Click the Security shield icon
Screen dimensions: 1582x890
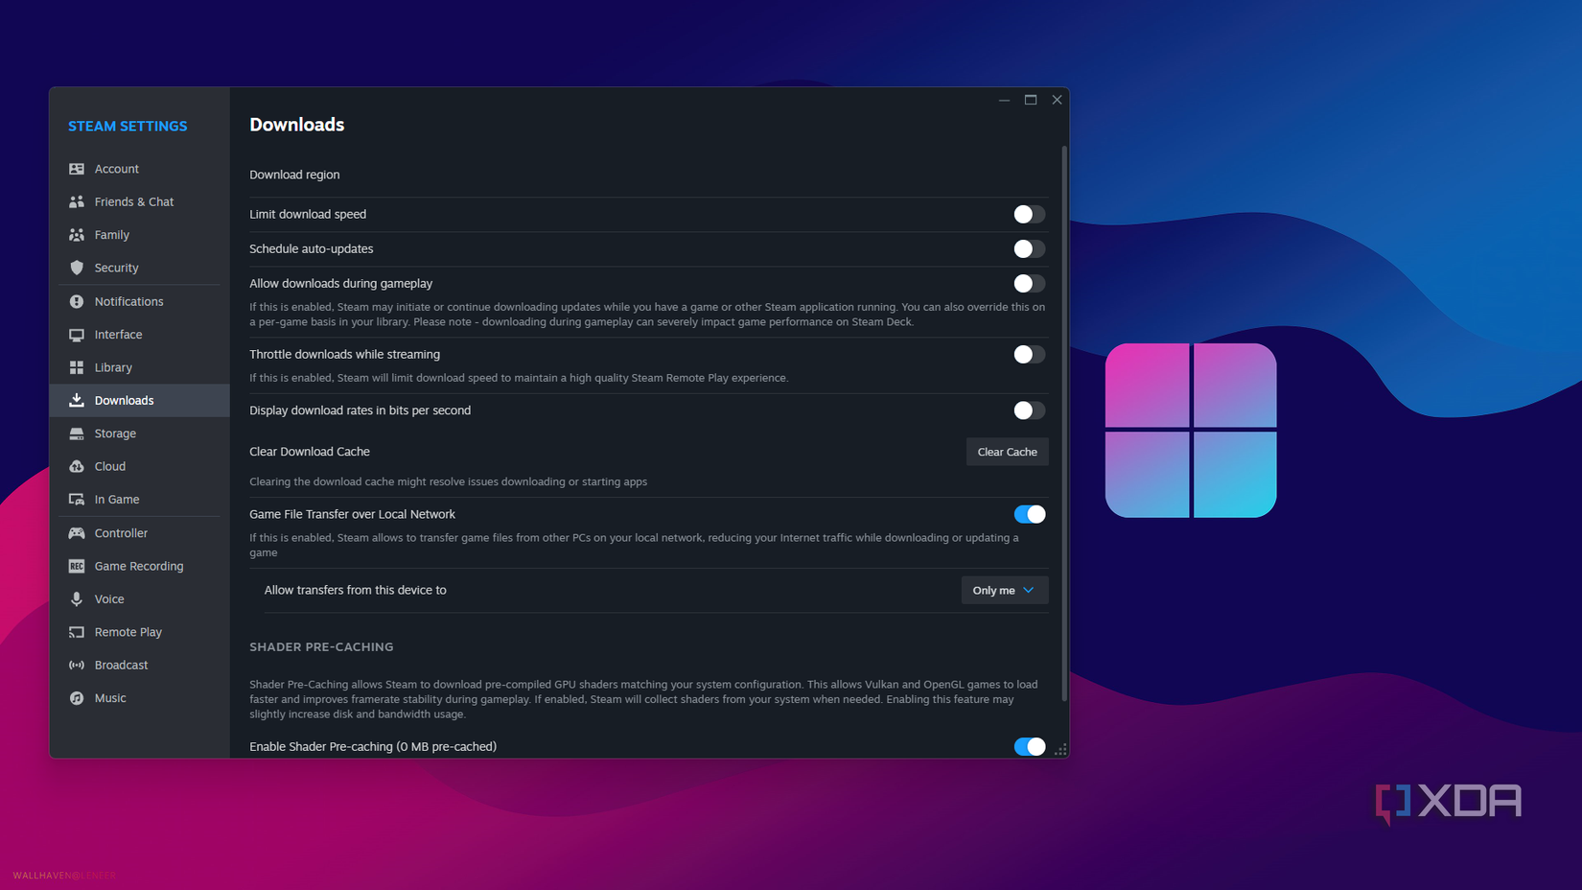pyautogui.click(x=77, y=268)
